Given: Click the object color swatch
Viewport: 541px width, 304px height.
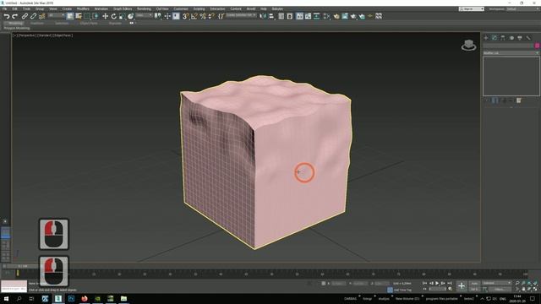Looking at the screenshot, I should (x=537, y=46).
